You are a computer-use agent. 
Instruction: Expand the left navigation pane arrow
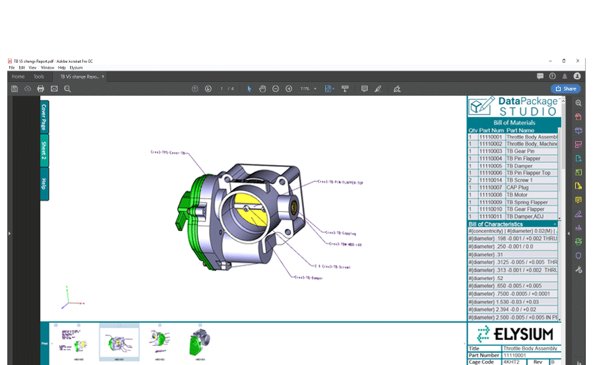9,233
